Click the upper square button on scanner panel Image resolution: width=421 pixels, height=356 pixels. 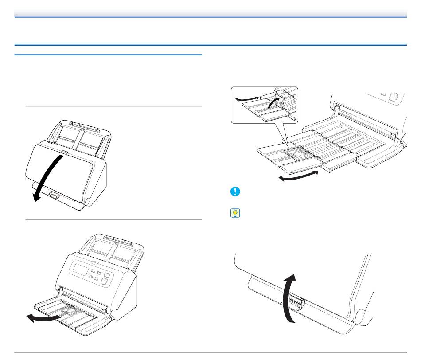coord(107,275)
